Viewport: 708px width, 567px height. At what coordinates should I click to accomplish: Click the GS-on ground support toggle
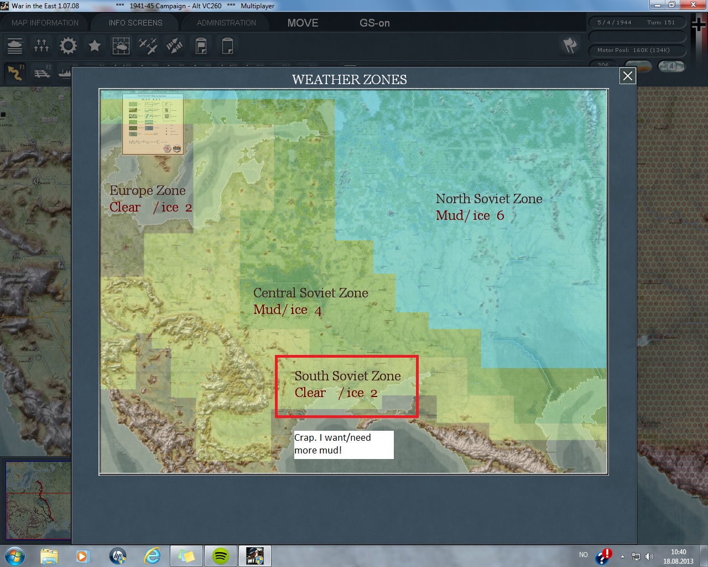point(375,23)
